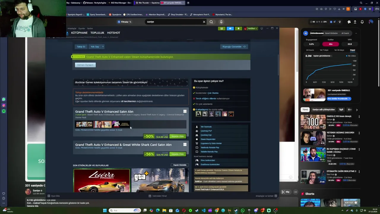Screen dimensions: 380x214
Task: Open the HOTSHOT profile tab in Steam
Action: pyautogui.click(x=113, y=33)
